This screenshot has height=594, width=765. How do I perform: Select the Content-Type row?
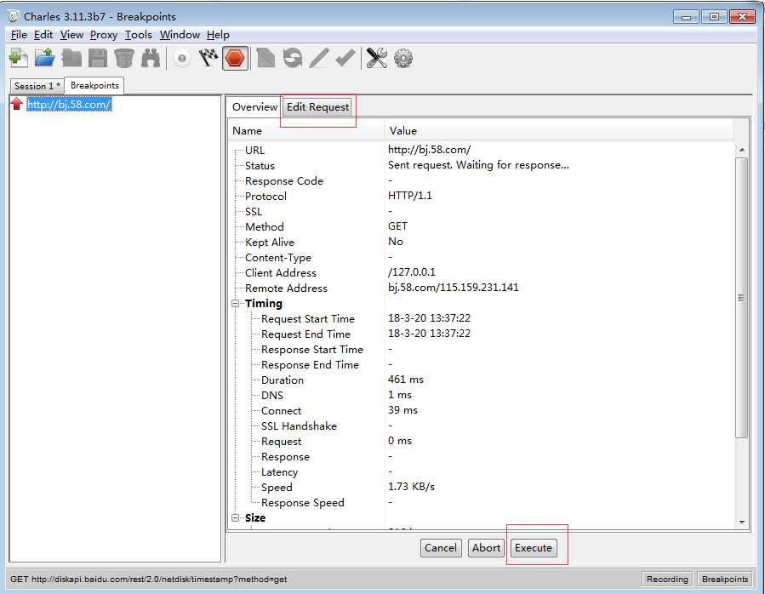482,257
